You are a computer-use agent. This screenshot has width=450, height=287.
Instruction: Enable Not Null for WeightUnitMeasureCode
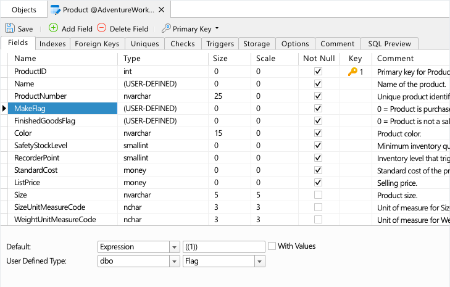click(x=318, y=219)
